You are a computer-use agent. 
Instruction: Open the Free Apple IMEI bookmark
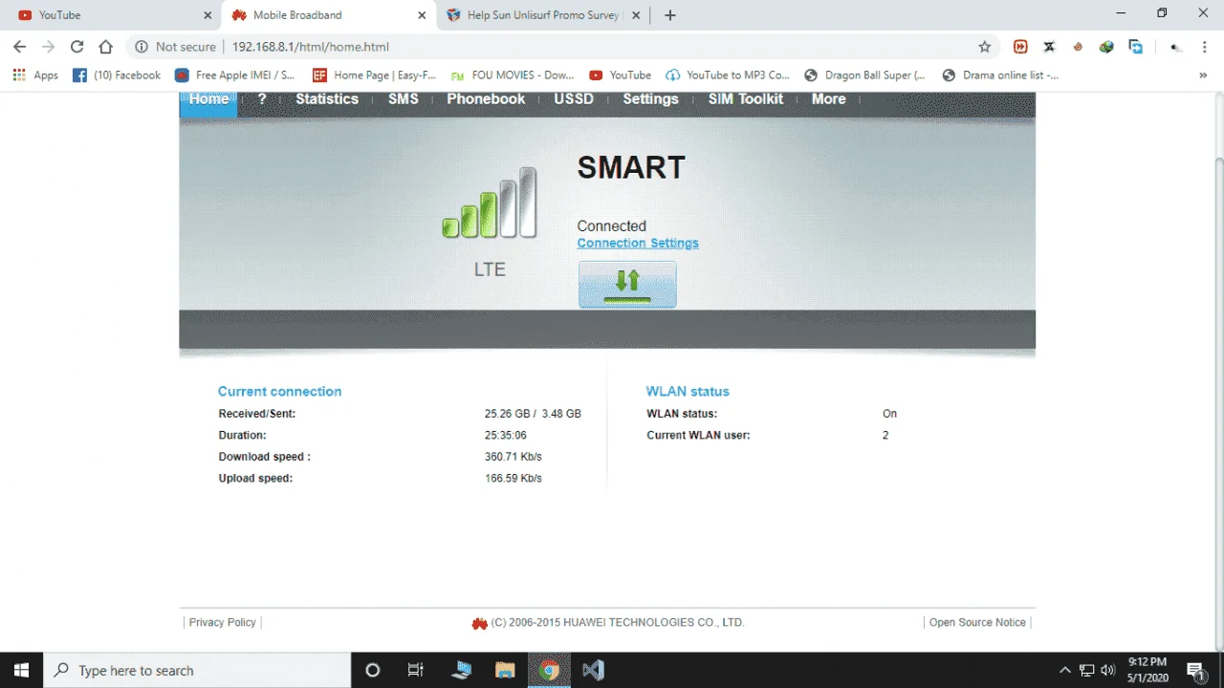tap(235, 75)
